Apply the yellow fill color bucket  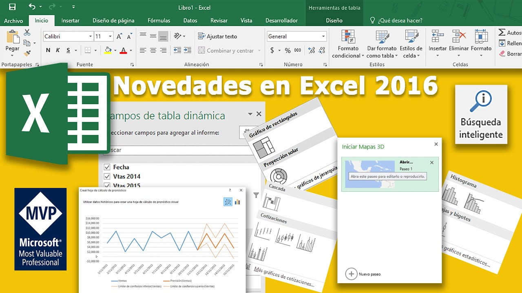point(108,50)
